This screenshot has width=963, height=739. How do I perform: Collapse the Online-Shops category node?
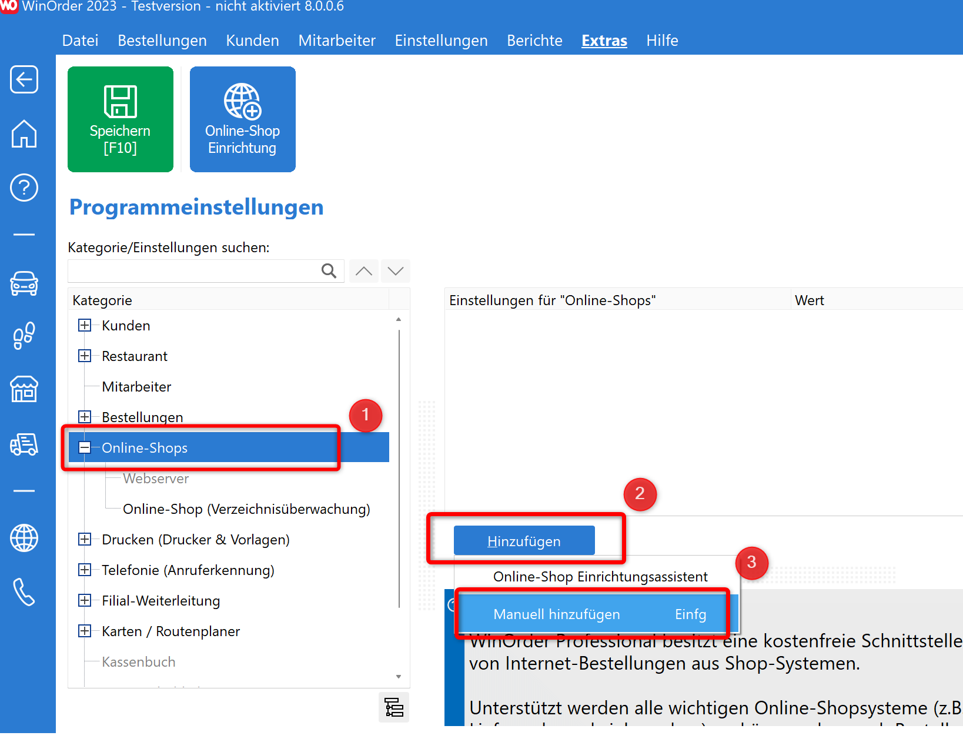click(x=85, y=448)
